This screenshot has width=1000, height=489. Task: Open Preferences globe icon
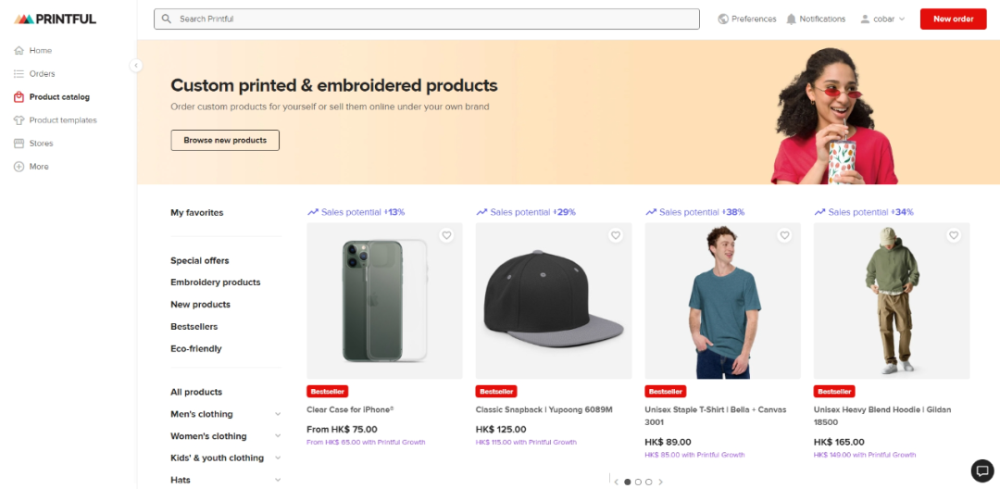723,19
